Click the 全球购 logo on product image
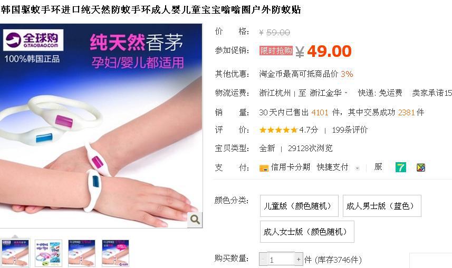Image resolution: width=452 pixels, height=268 pixels. (x=33, y=40)
